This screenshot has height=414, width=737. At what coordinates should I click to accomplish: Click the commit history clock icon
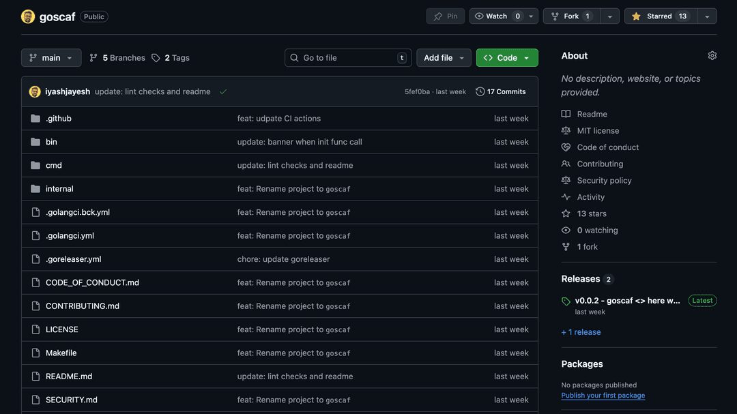pyautogui.click(x=479, y=91)
